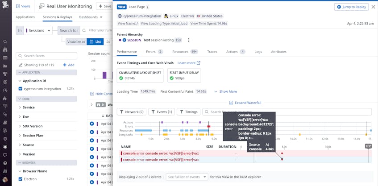Click the globe icon beside cypress-rum-integration
378x186 pixels.
[x=120, y=16]
